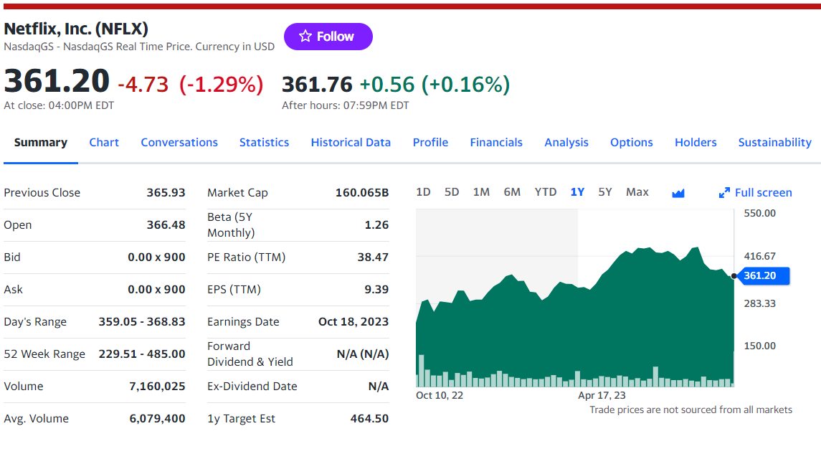
Task: Select the Max chart range
Action: (x=637, y=192)
